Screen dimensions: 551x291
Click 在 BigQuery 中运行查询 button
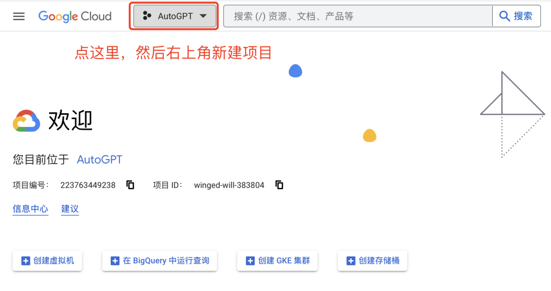point(160,261)
